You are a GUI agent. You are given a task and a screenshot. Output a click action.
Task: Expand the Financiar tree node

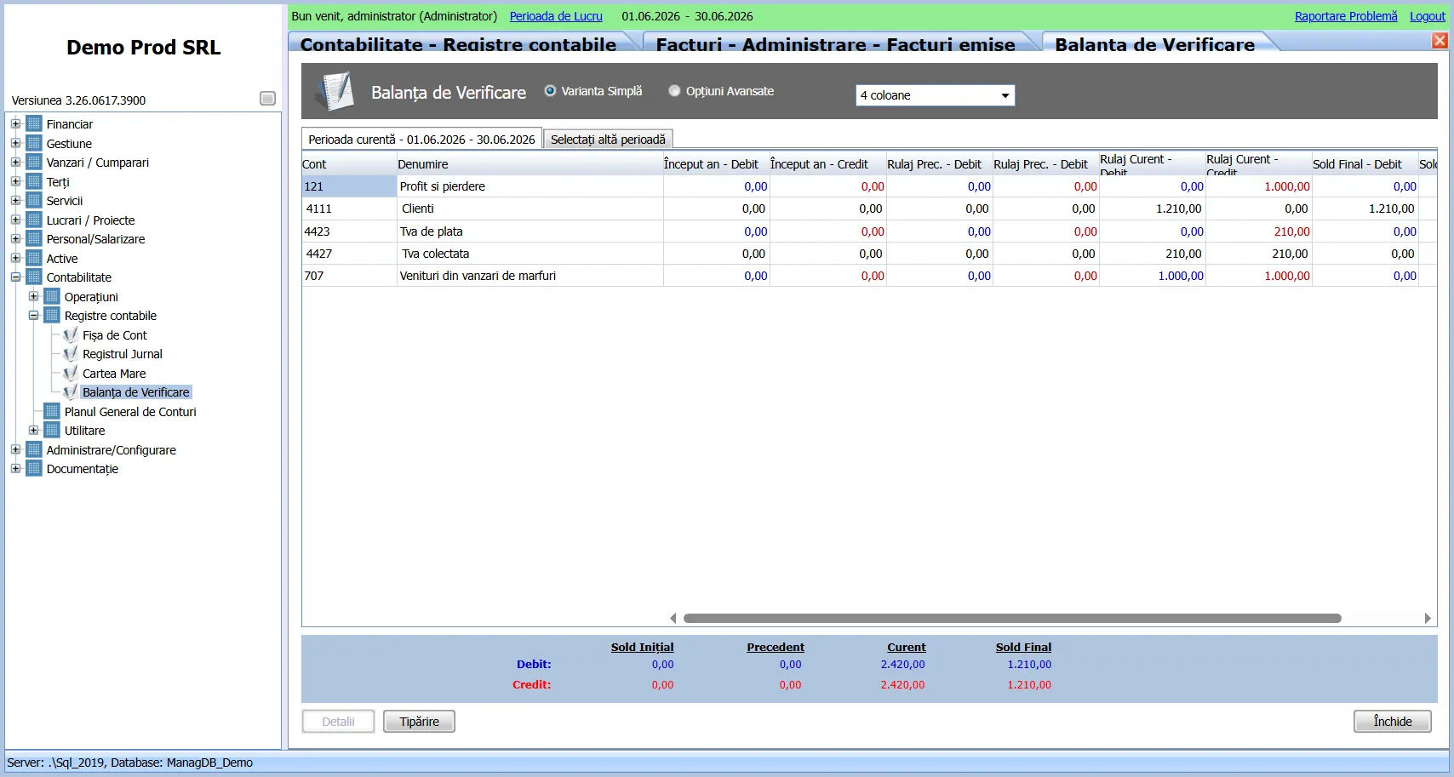tap(15, 123)
